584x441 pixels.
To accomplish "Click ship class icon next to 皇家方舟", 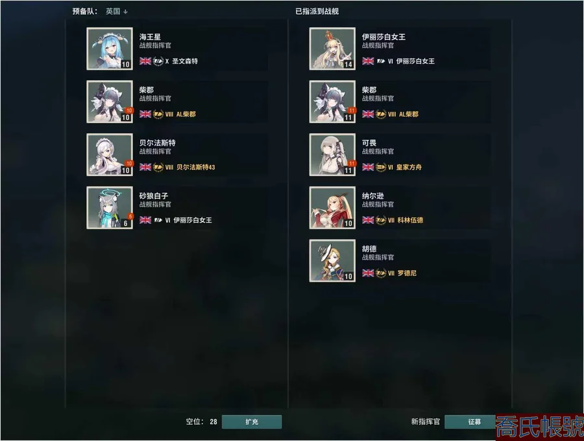I will pos(381,167).
